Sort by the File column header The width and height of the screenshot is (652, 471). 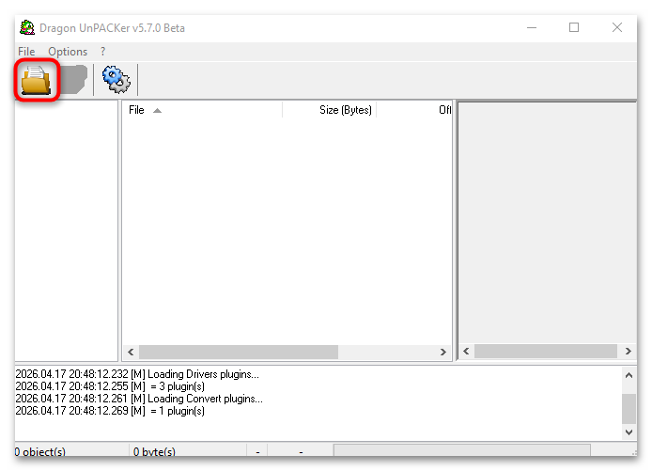202,110
